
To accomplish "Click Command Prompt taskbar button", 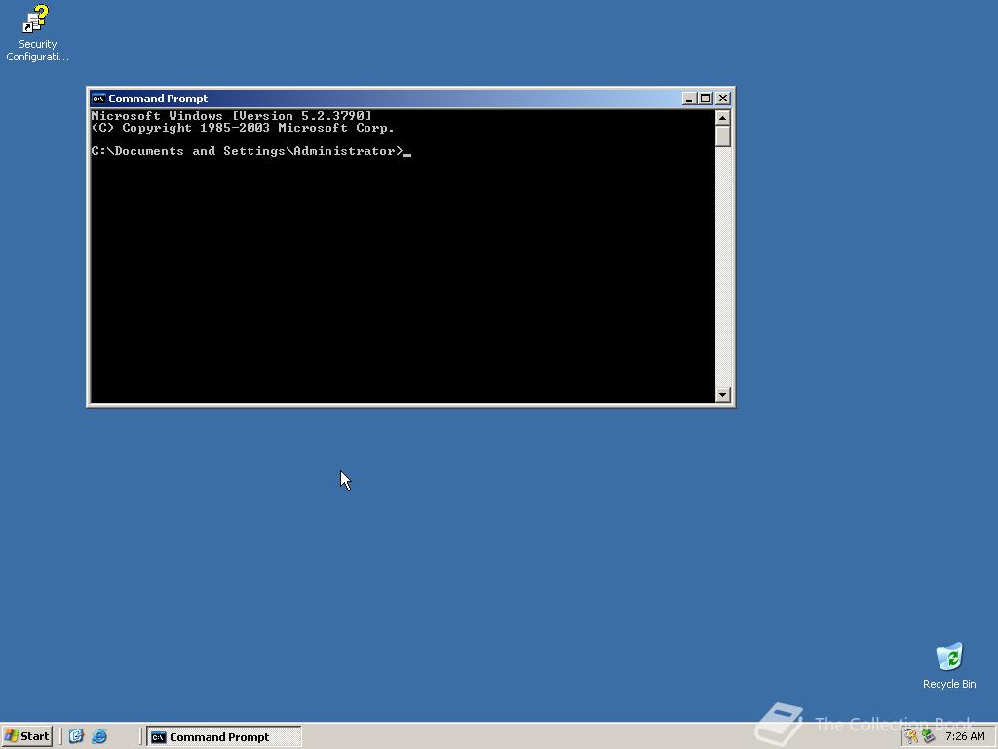I will 224,737.
